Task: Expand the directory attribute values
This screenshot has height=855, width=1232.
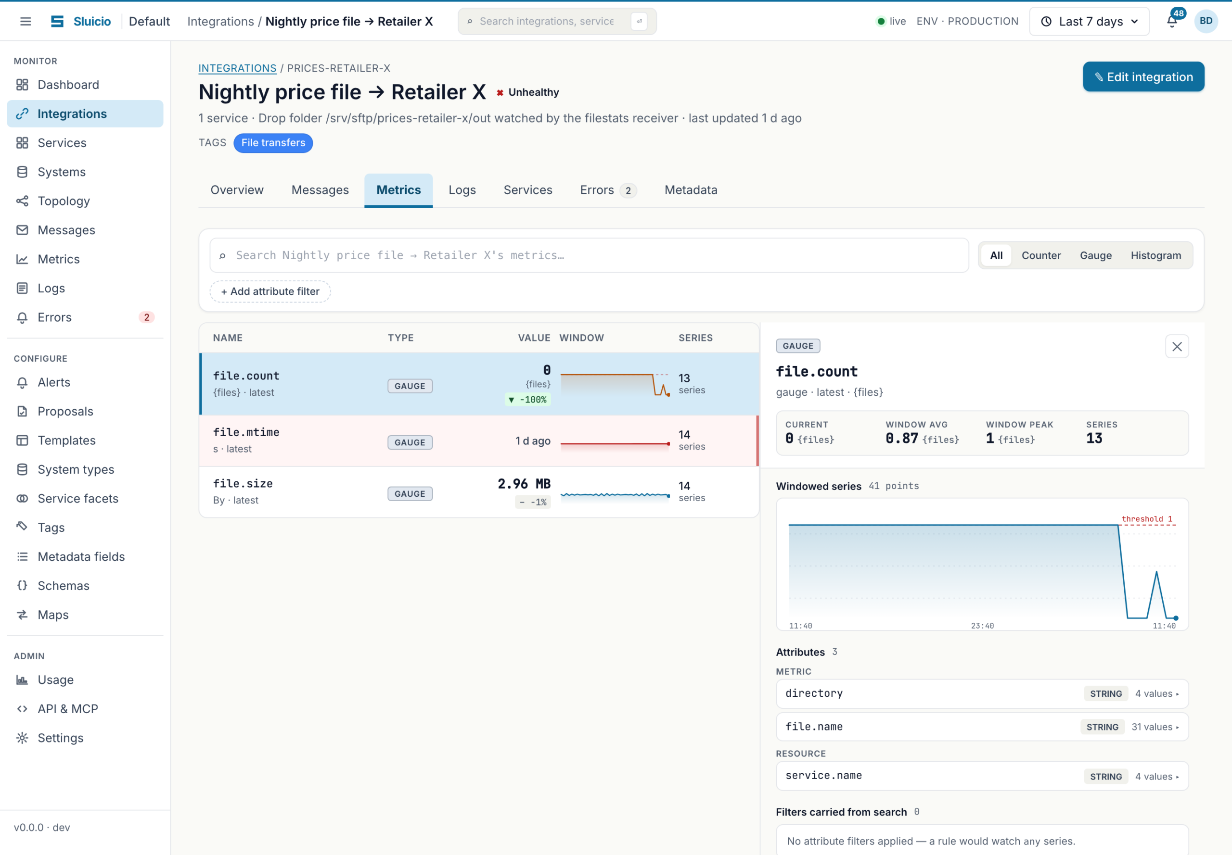Action: [x=982, y=694]
